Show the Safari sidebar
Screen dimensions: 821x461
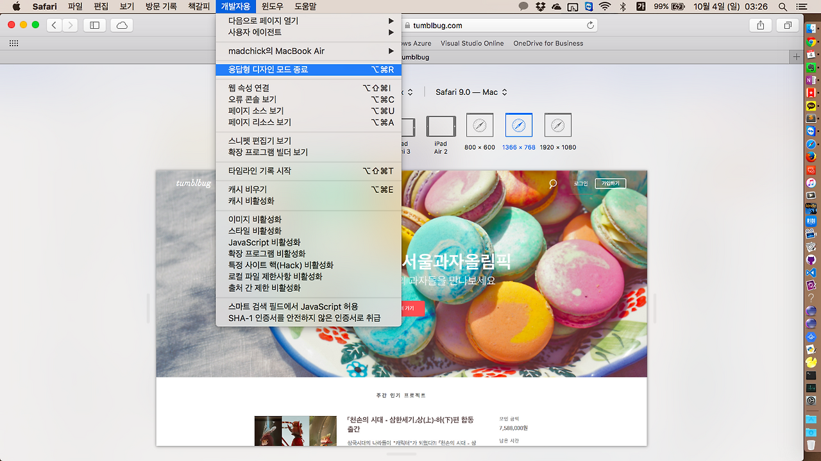(x=94, y=25)
